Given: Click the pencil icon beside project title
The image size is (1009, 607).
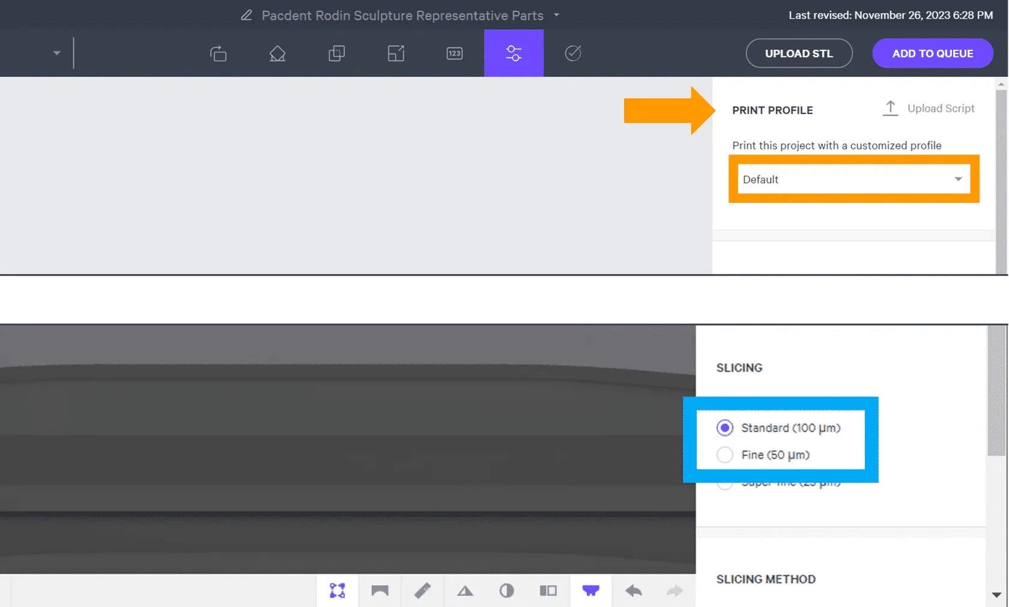Looking at the screenshot, I should 246,15.
